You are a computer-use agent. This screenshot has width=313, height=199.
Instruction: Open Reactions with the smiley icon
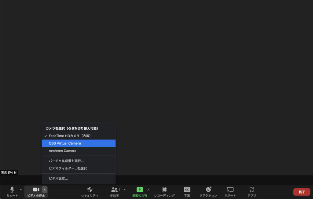(208, 189)
